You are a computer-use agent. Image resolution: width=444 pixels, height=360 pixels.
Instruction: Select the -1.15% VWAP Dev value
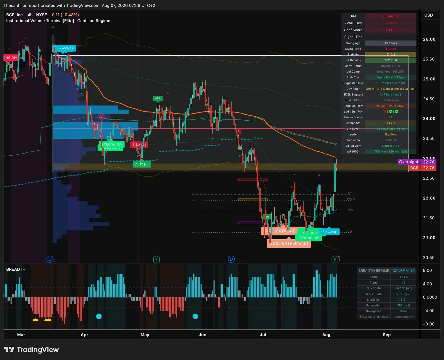(391, 23)
